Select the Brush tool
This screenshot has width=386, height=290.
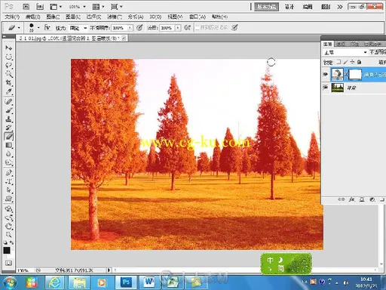9,110
